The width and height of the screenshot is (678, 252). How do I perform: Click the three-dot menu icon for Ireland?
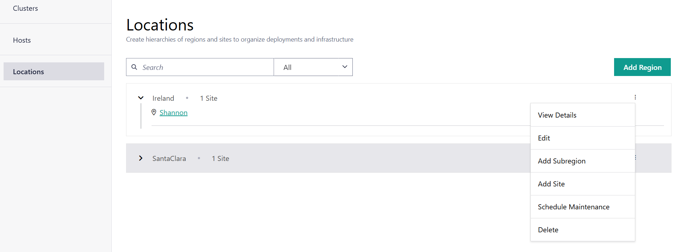coord(635,97)
